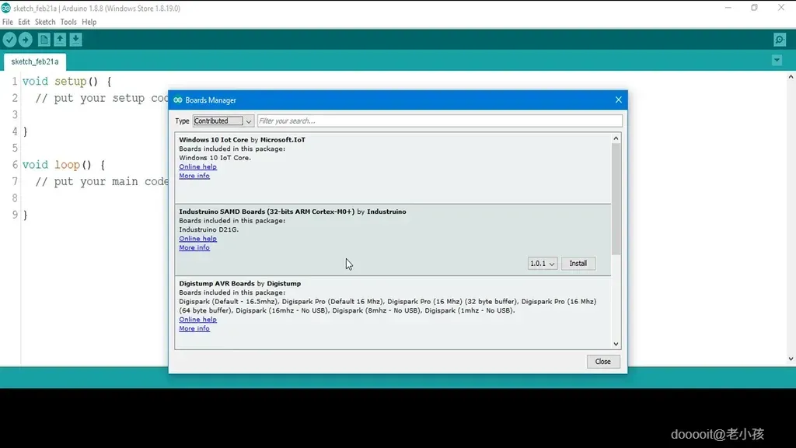Open the 1.0.1 version dropdown
The height and width of the screenshot is (448, 796).
tap(542, 264)
